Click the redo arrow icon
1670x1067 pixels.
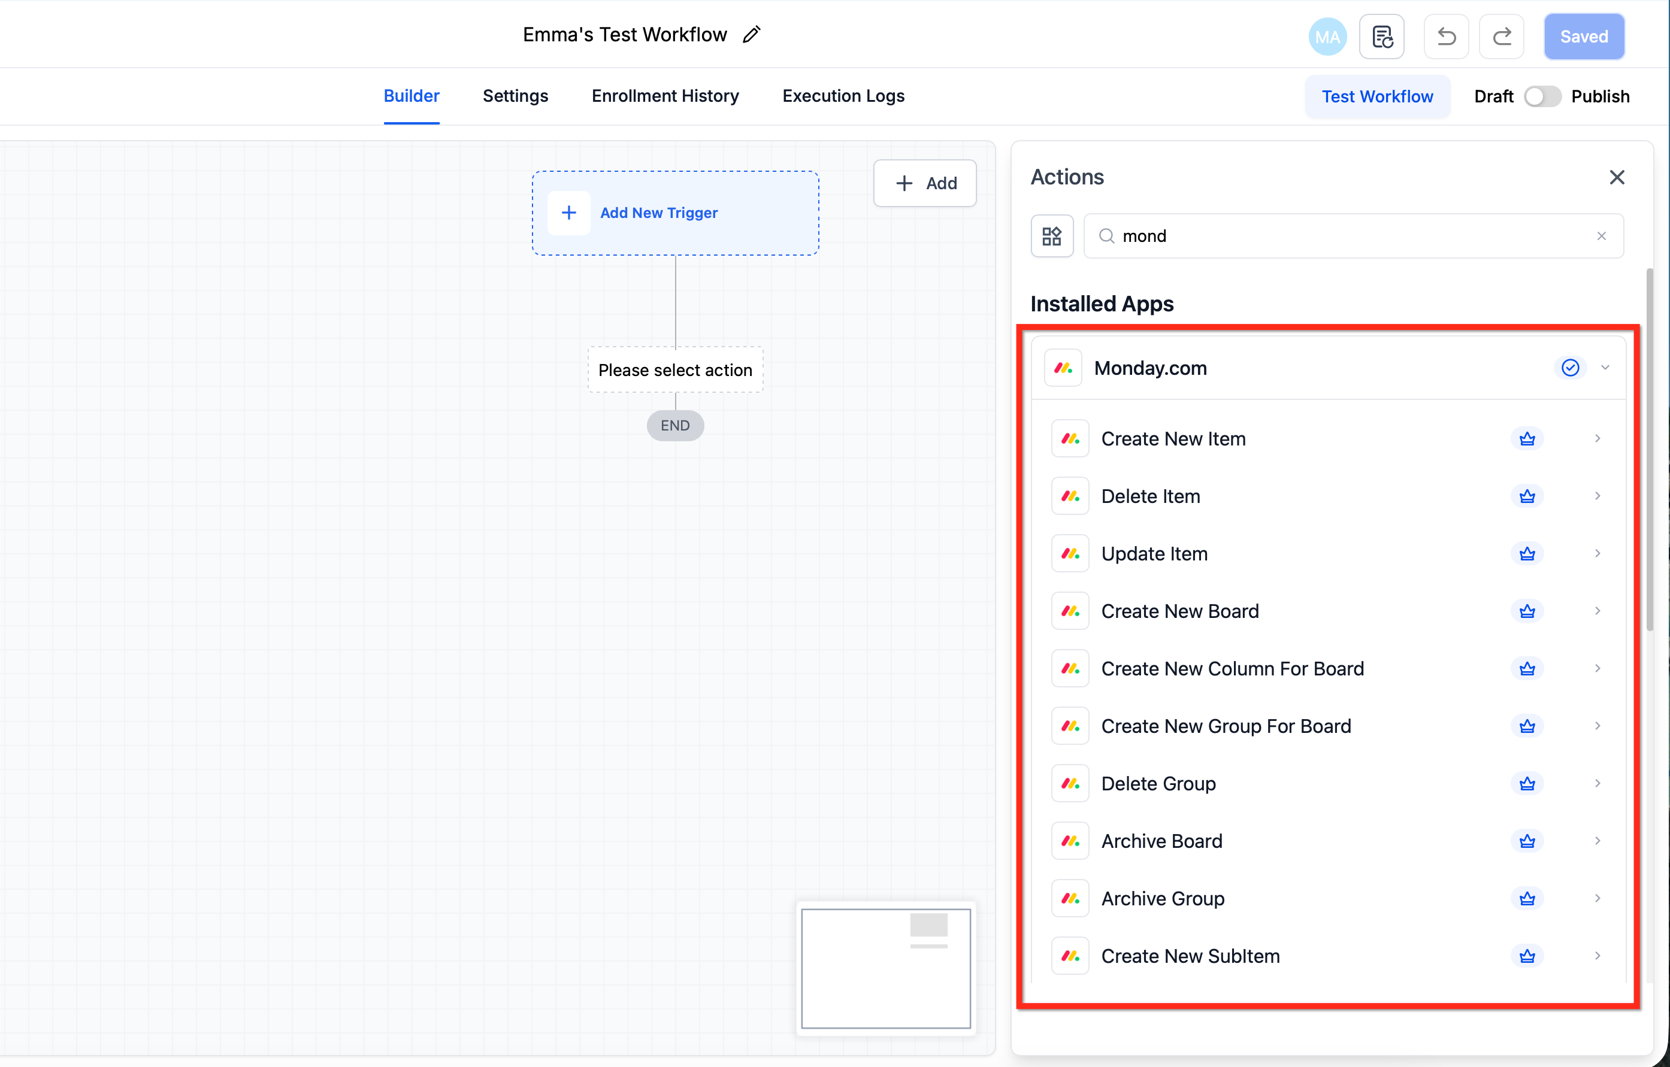(x=1502, y=37)
